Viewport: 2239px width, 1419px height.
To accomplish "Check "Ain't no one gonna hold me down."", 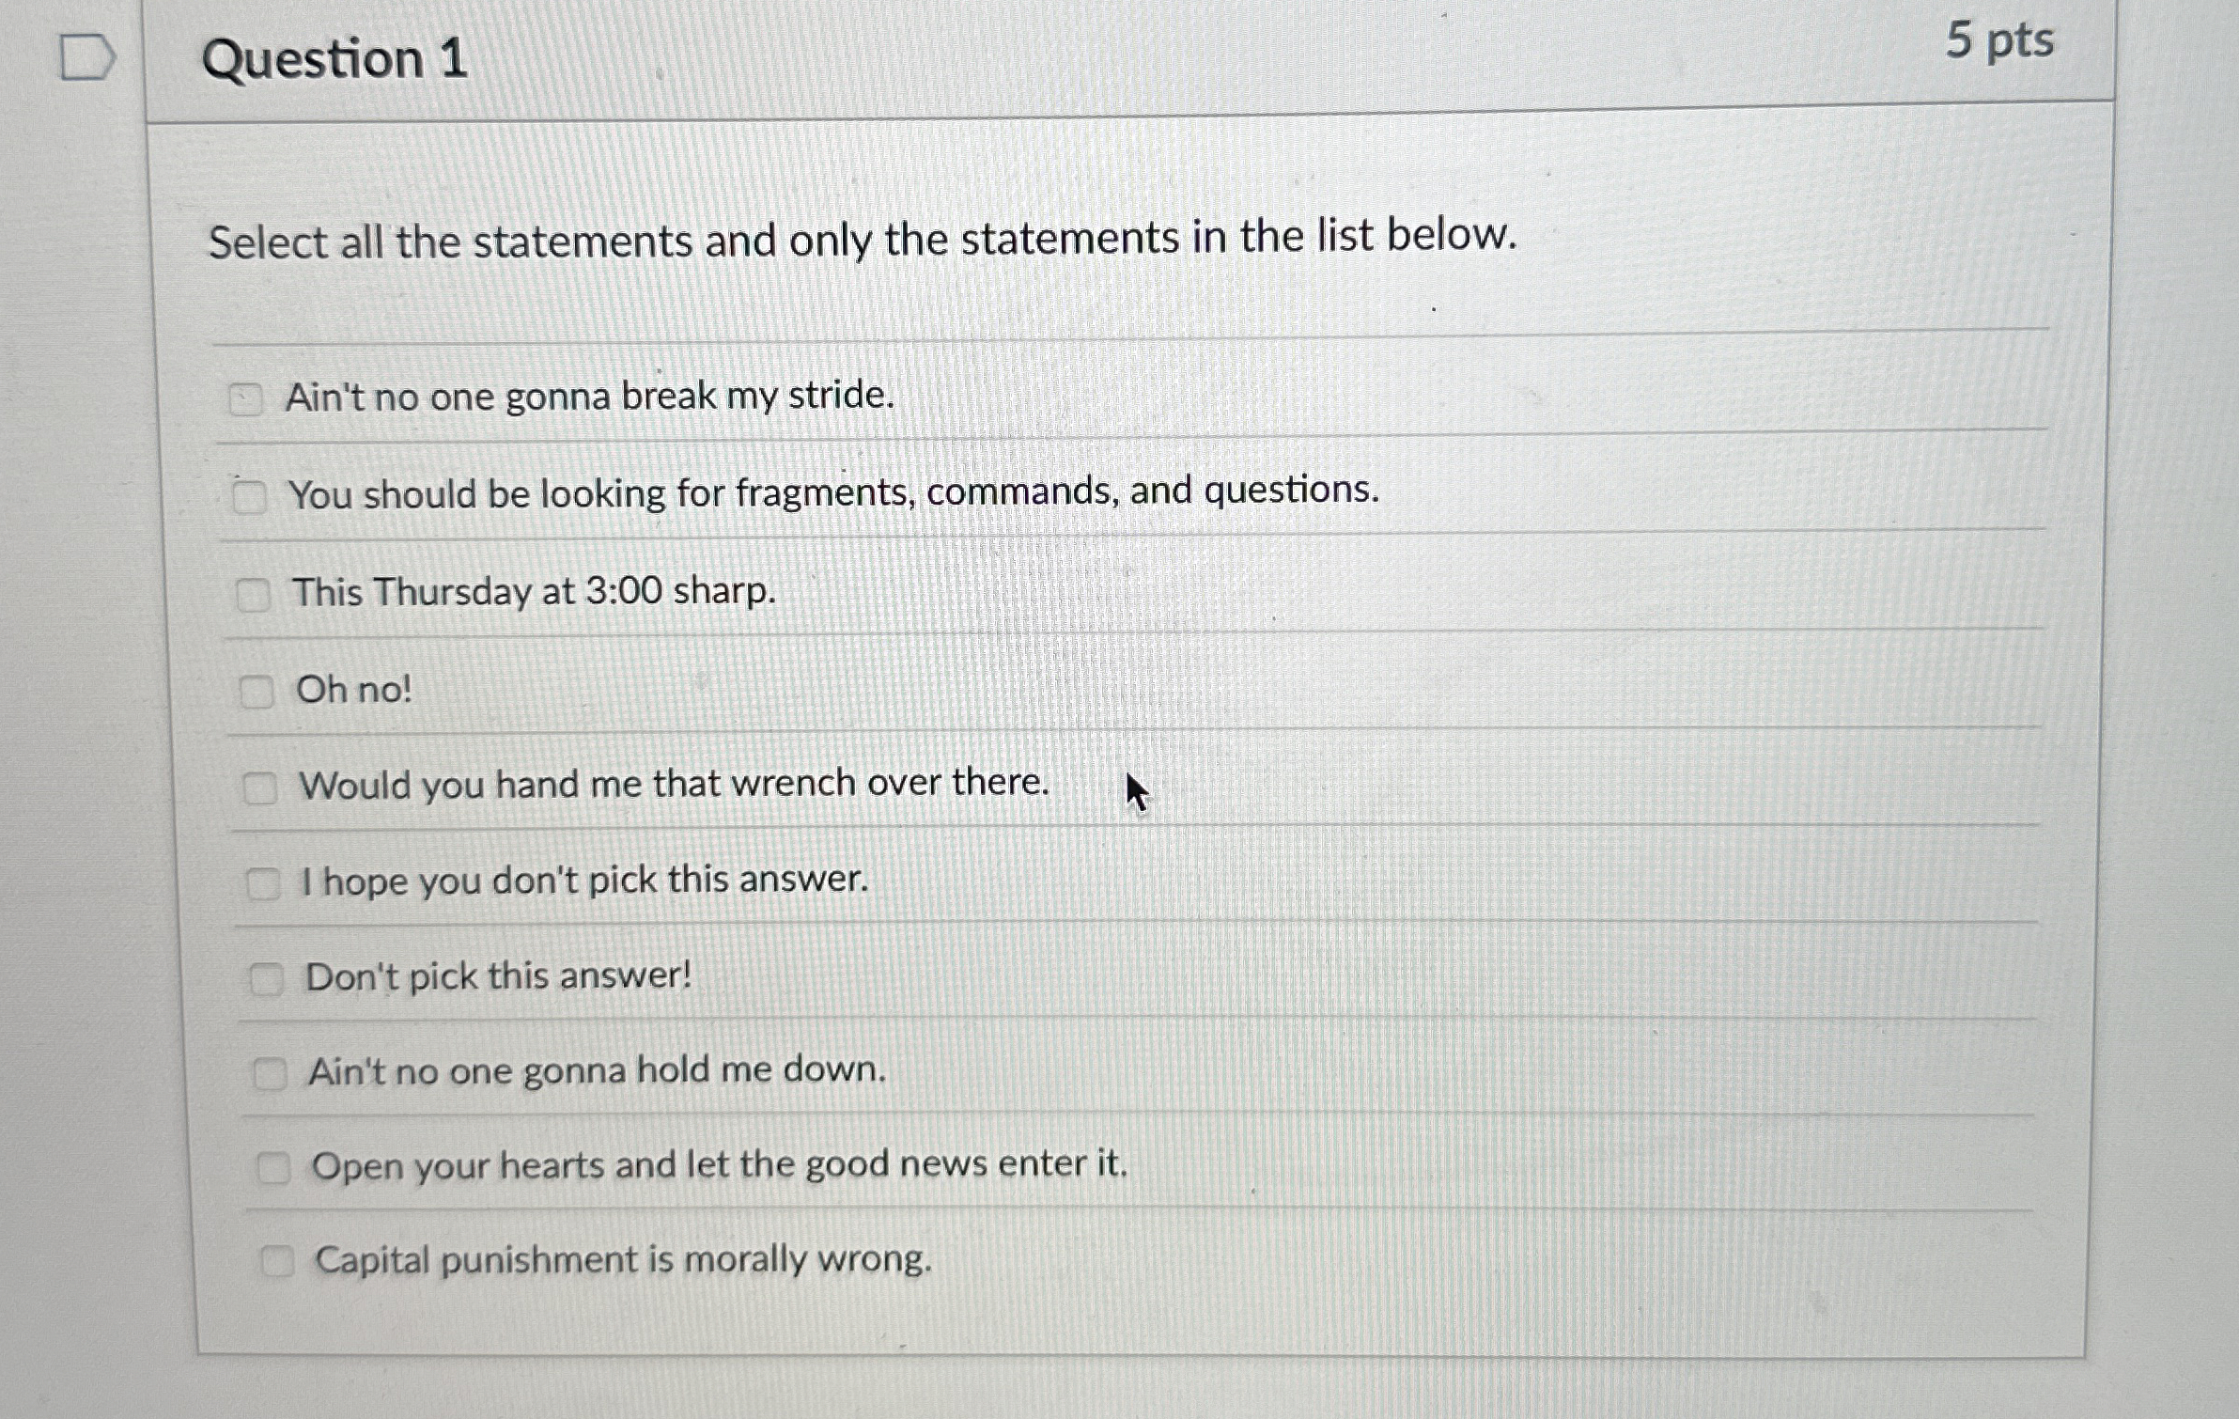I will [x=272, y=1072].
